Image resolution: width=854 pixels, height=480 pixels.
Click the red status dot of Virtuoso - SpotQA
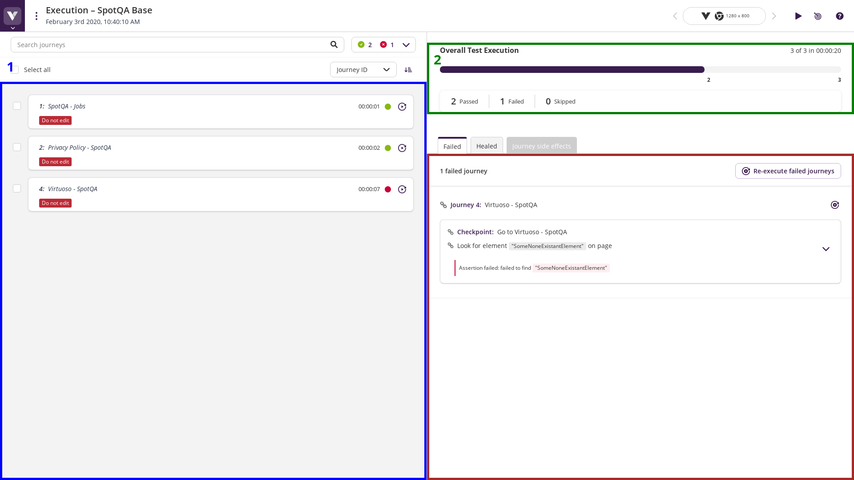388,189
